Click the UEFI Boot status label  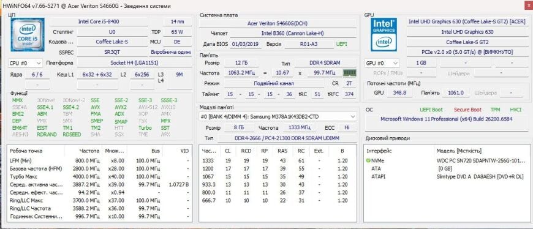pos(431,110)
